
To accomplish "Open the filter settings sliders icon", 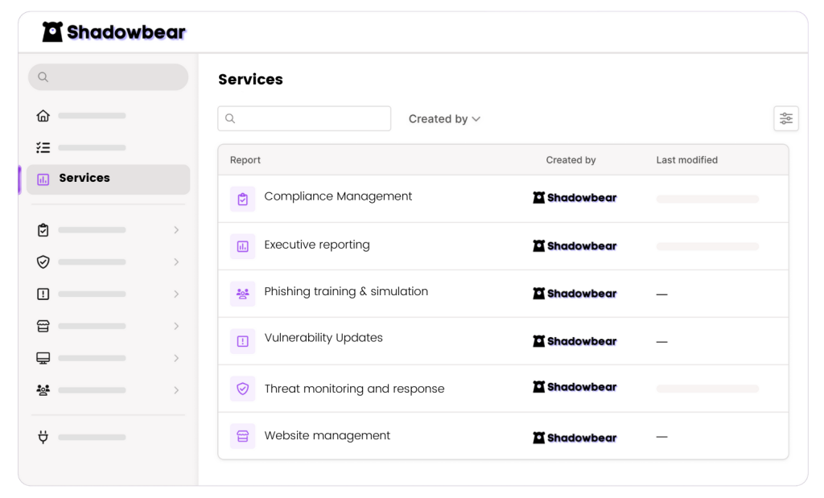I will pyautogui.click(x=785, y=119).
